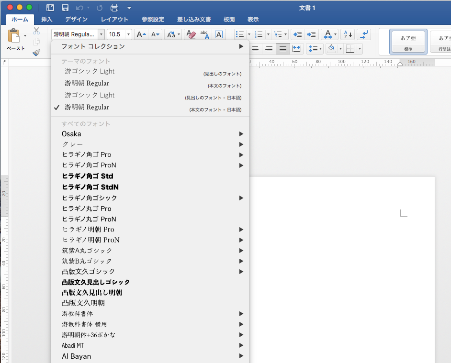The height and width of the screenshot is (363, 451).
Task: Switch to the 挿入 tab
Action: point(46,19)
